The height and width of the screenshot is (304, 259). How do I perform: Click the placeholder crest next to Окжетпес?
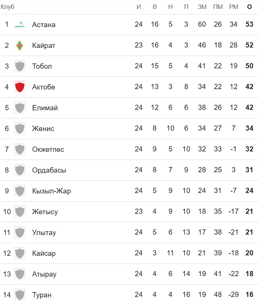(20, 150)
